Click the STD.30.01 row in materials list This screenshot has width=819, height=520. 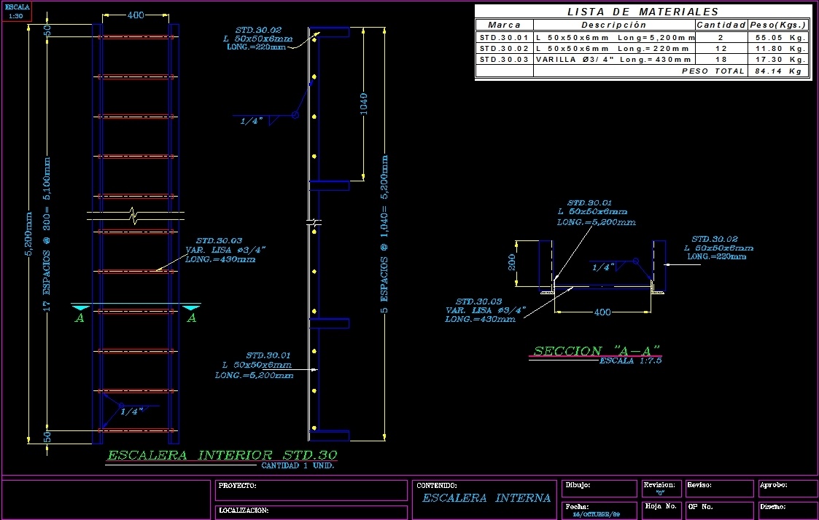503,39
